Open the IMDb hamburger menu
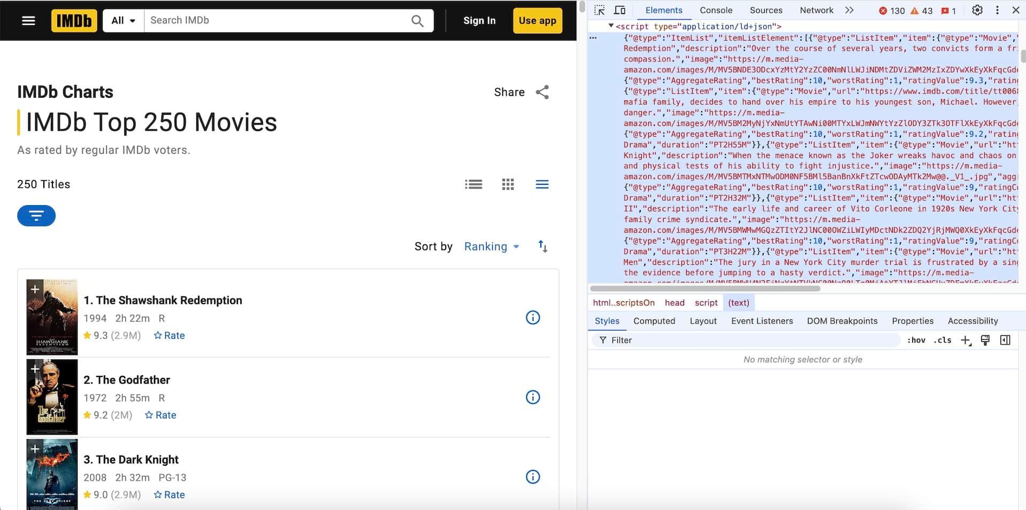The height and width of the screenshot is (510, 1026). tap(28, 20)
